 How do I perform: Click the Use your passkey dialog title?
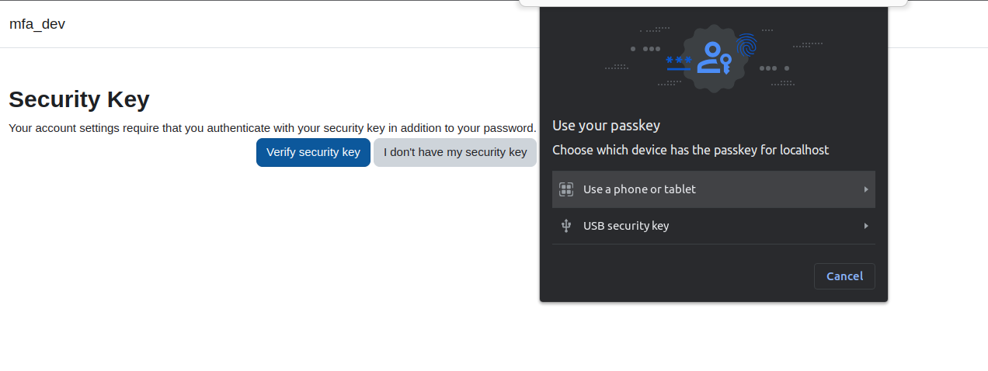click(x=606, y=126)
